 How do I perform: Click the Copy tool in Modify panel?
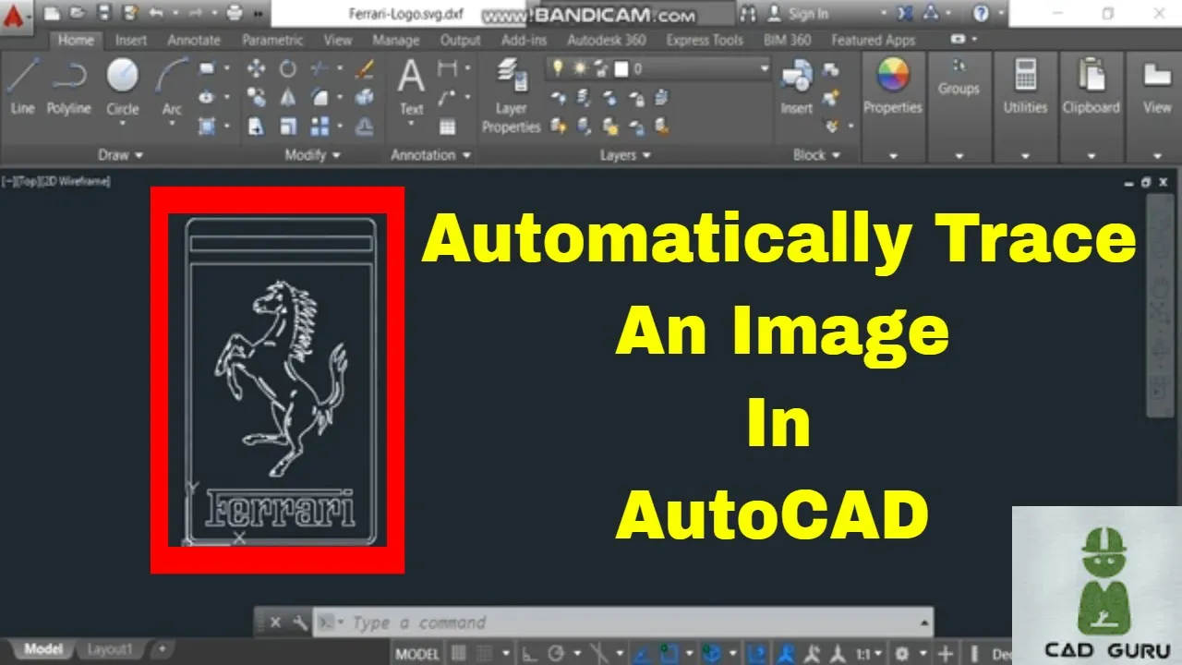coord(257,97)
